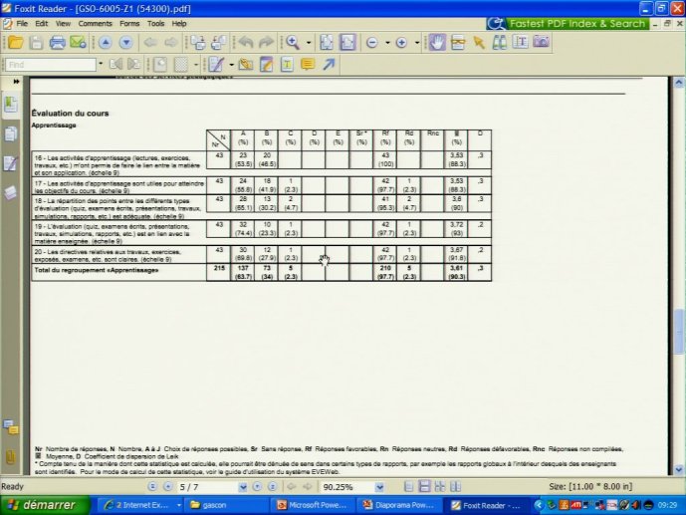Image resolution: width=686 pixels, height=515 pixels.
Task: Switch to Internet Explorer taskbar group
Action: [142, 505]
